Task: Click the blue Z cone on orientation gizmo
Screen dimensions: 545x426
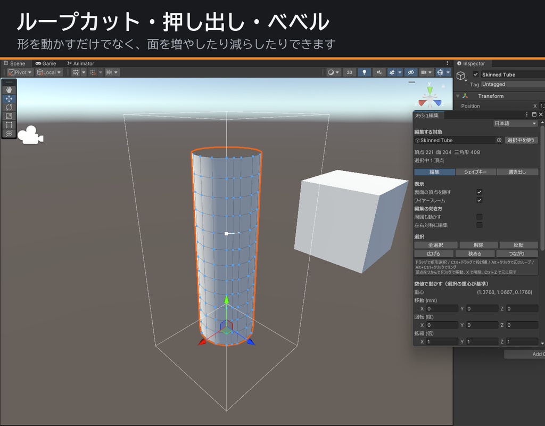Action: coord(437,103)
